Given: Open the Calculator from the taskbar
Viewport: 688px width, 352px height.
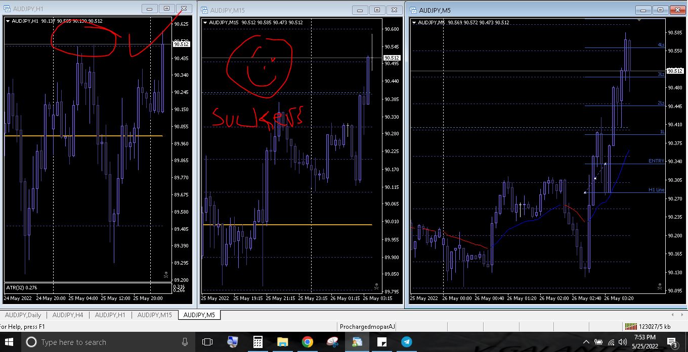Looking at the screenshot, I should tap(257, 342).
